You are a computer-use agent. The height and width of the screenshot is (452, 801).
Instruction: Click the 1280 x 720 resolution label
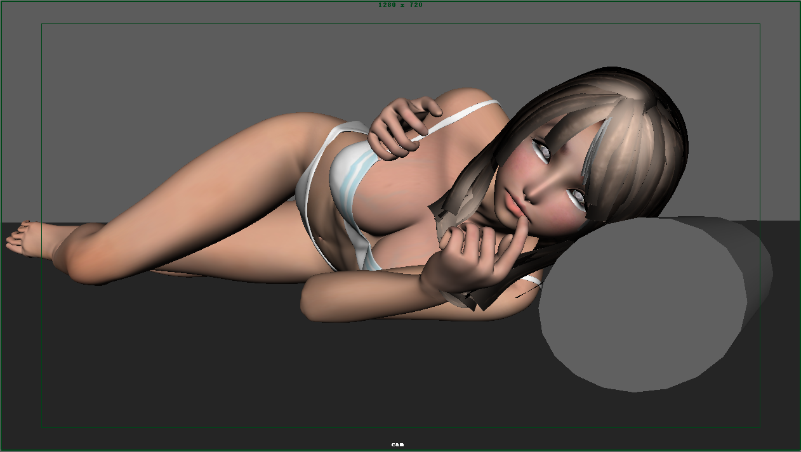coord(400,5)
